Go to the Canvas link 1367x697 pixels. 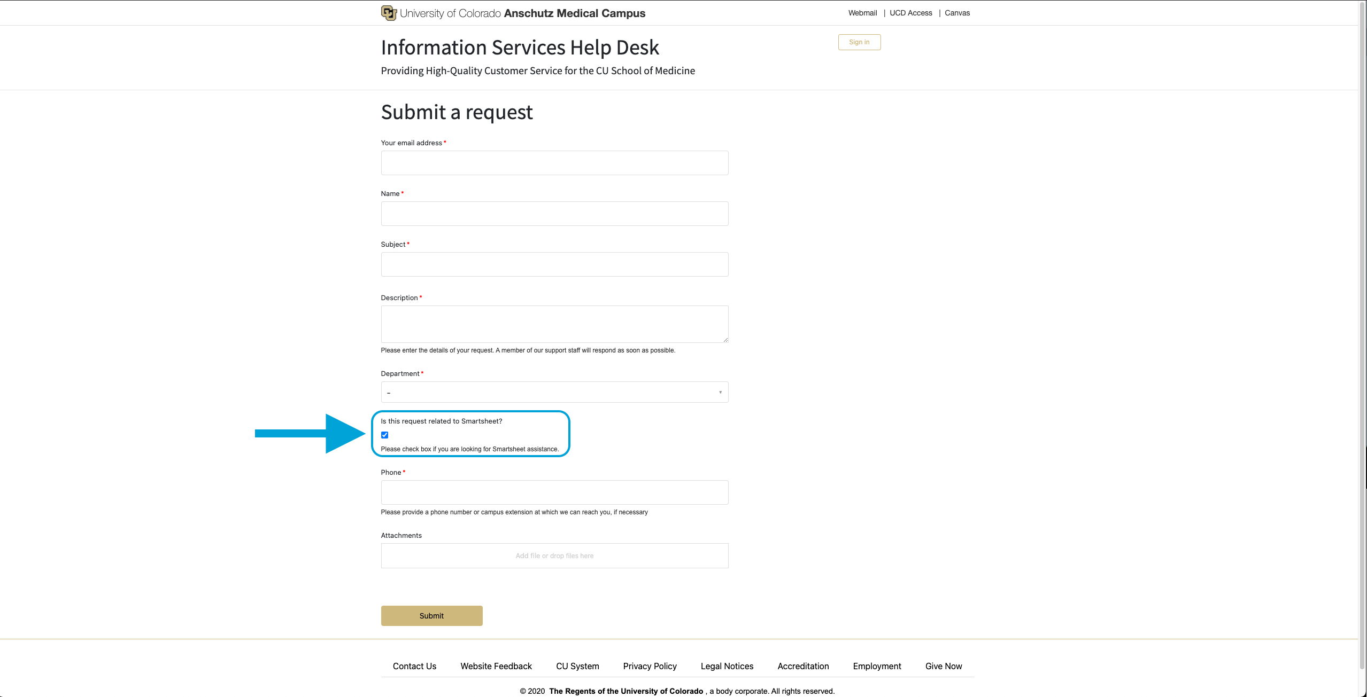[x=957, y=13]
